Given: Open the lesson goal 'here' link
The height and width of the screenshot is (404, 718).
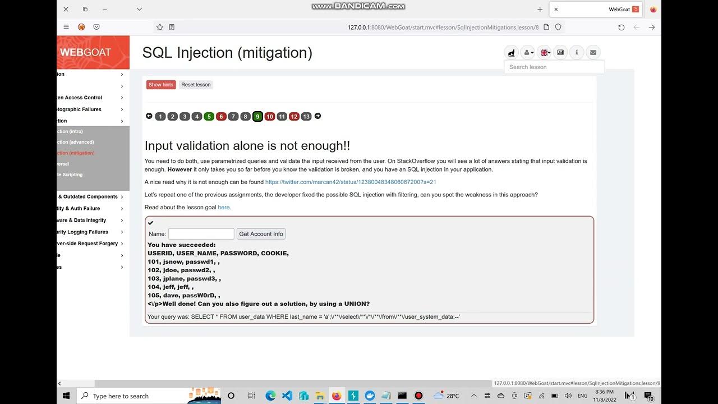Looking at the screenshot, I should click(224, 207).
